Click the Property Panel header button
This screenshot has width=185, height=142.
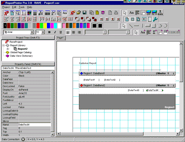[28, 64]
